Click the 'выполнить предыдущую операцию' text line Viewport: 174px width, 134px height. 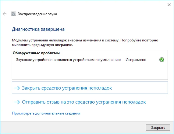coord(42,45)
